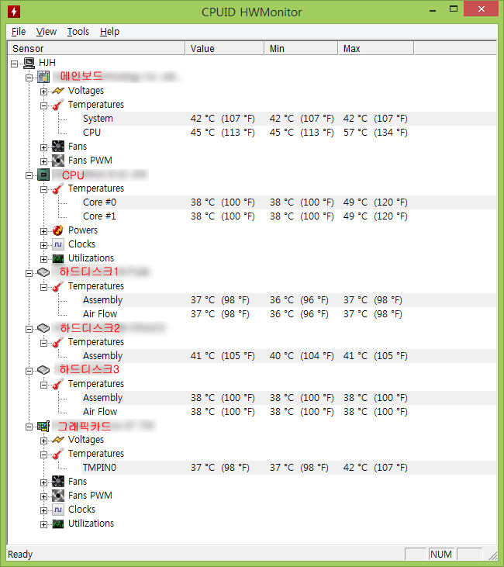Collapse mainboard Temperatures node
This screenshot has height=567, width=504.
(43, 106)
